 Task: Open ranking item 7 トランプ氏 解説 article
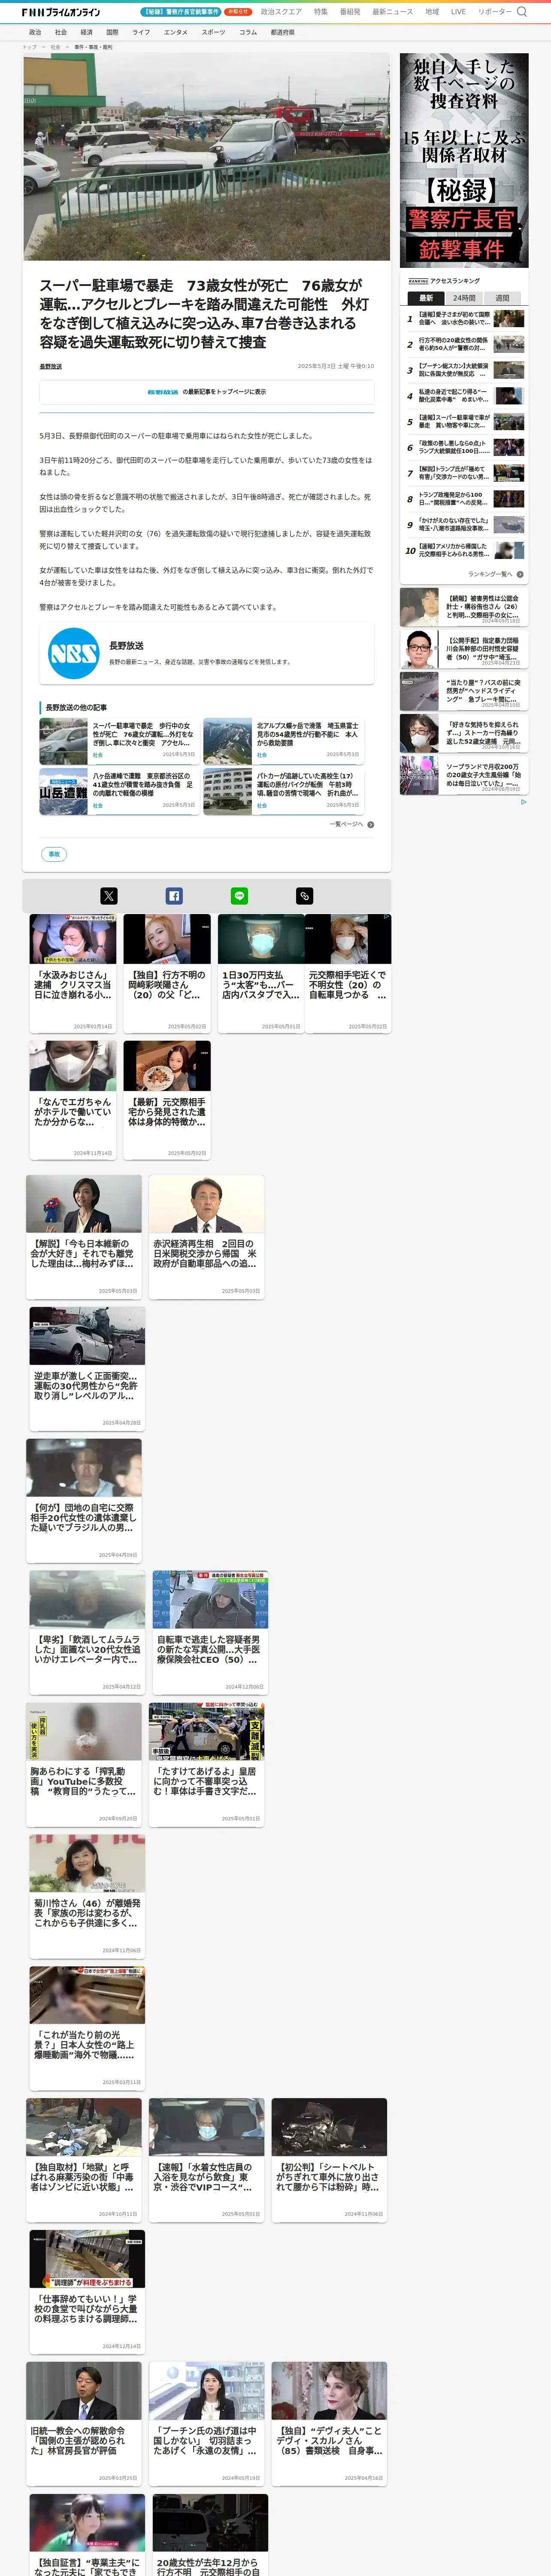464,473
